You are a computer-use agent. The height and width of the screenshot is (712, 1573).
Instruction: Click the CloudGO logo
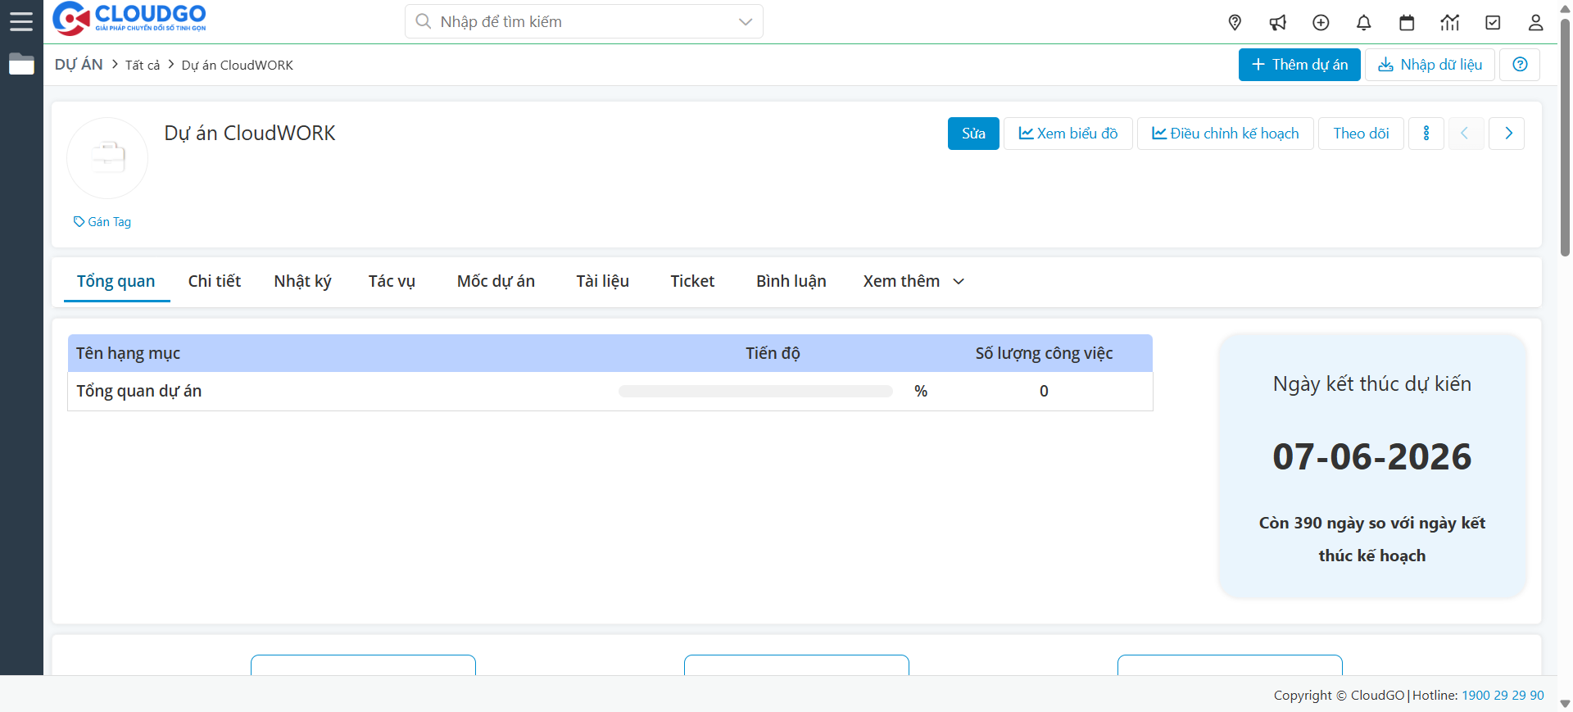click(x=129, y=18)
